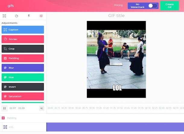Edit the GIF title field

tap(116, 16)
